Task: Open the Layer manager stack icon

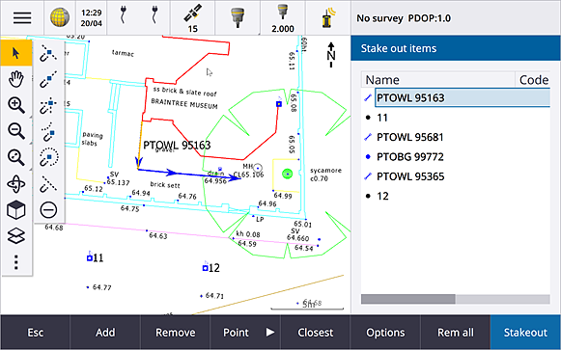Action: pos(16,236)
